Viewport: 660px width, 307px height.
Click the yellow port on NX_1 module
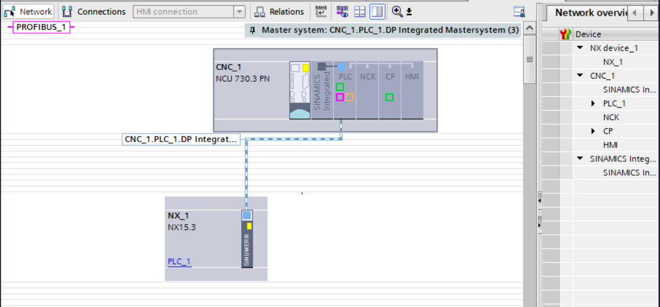pos(249,226)
